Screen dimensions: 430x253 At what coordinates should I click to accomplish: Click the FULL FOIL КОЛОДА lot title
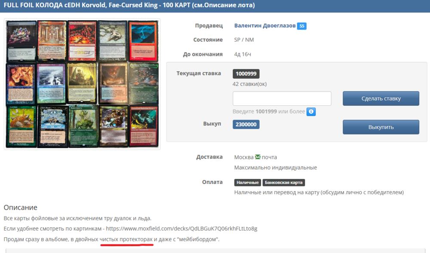(x=129, y=6)
